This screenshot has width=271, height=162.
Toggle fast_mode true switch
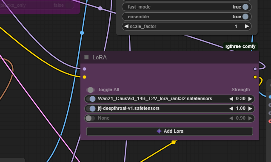click(245, 7)
